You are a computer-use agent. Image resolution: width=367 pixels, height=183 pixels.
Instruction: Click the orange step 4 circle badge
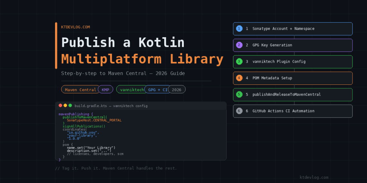coord(239,78)
